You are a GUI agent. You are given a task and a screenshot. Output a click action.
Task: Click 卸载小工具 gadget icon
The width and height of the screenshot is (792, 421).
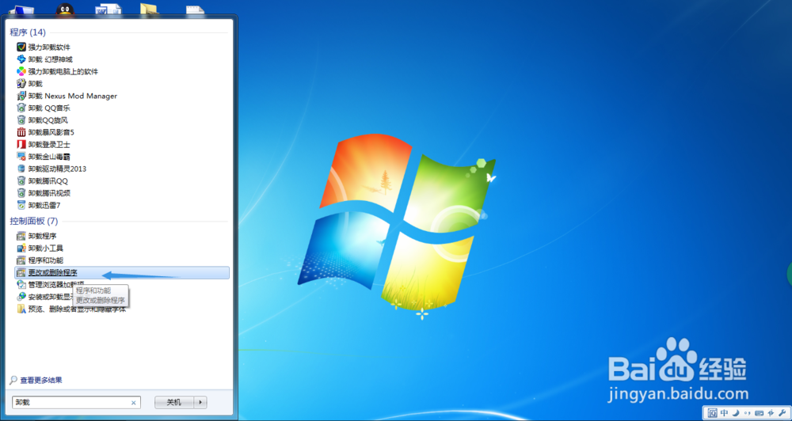click(x=21, y=248)
